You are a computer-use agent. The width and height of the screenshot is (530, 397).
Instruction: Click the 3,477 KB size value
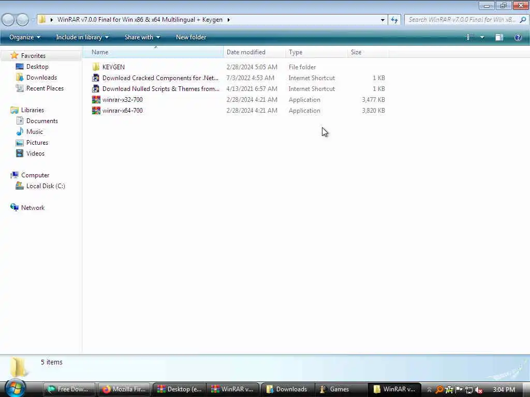coord(373,100)
